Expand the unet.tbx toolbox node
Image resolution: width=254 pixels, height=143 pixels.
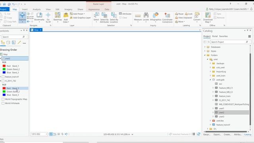(210, 121)
